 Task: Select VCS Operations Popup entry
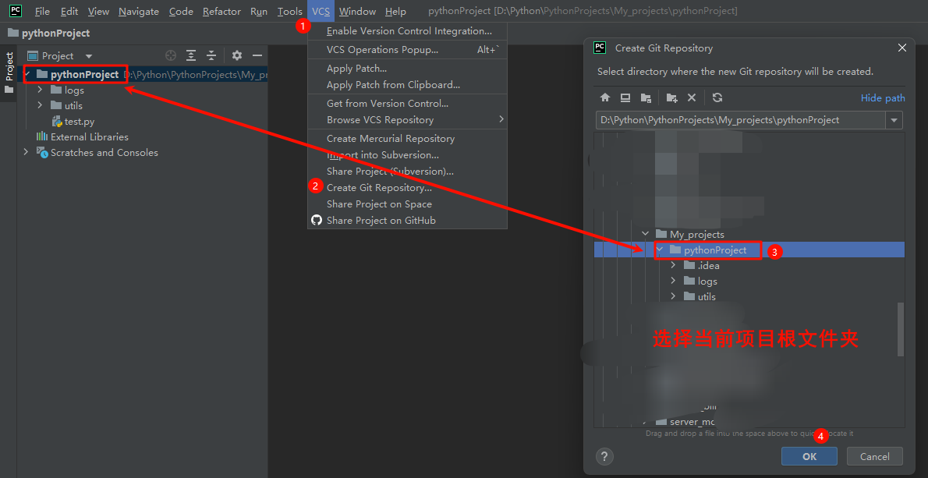(x=407, y=50)
